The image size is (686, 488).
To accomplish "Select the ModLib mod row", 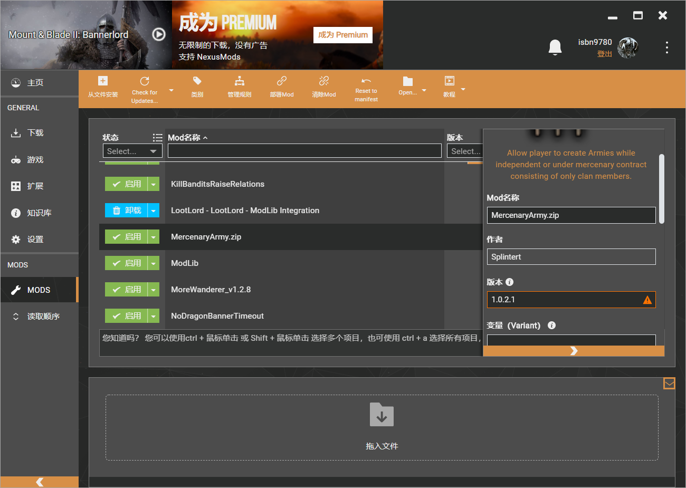I will click(x=291, y=263).
